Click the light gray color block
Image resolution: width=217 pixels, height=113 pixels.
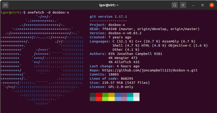pos(137,95)
